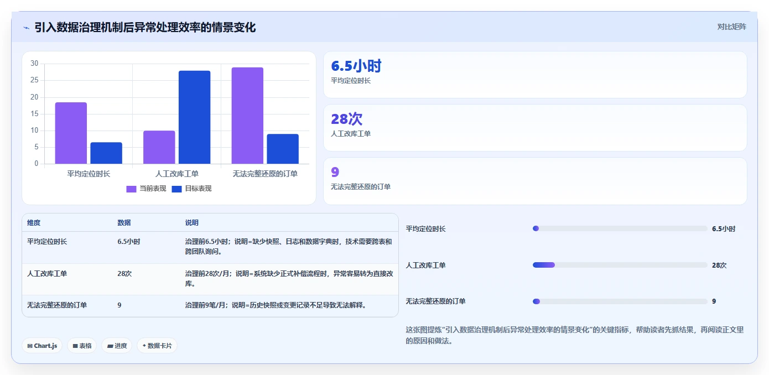Click the 对比矩阵 label in the header
This screenshot has height=375, width=769.
click(731, 27)
